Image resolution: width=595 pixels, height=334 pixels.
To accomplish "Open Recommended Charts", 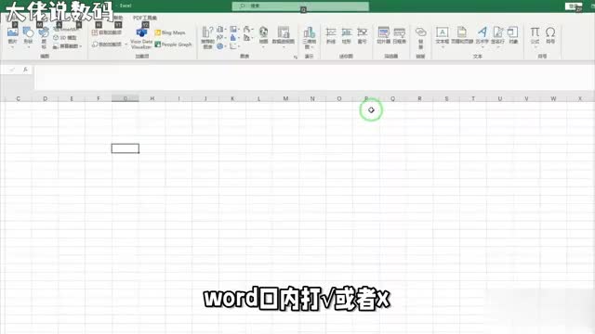I will (x=207, y=37).
